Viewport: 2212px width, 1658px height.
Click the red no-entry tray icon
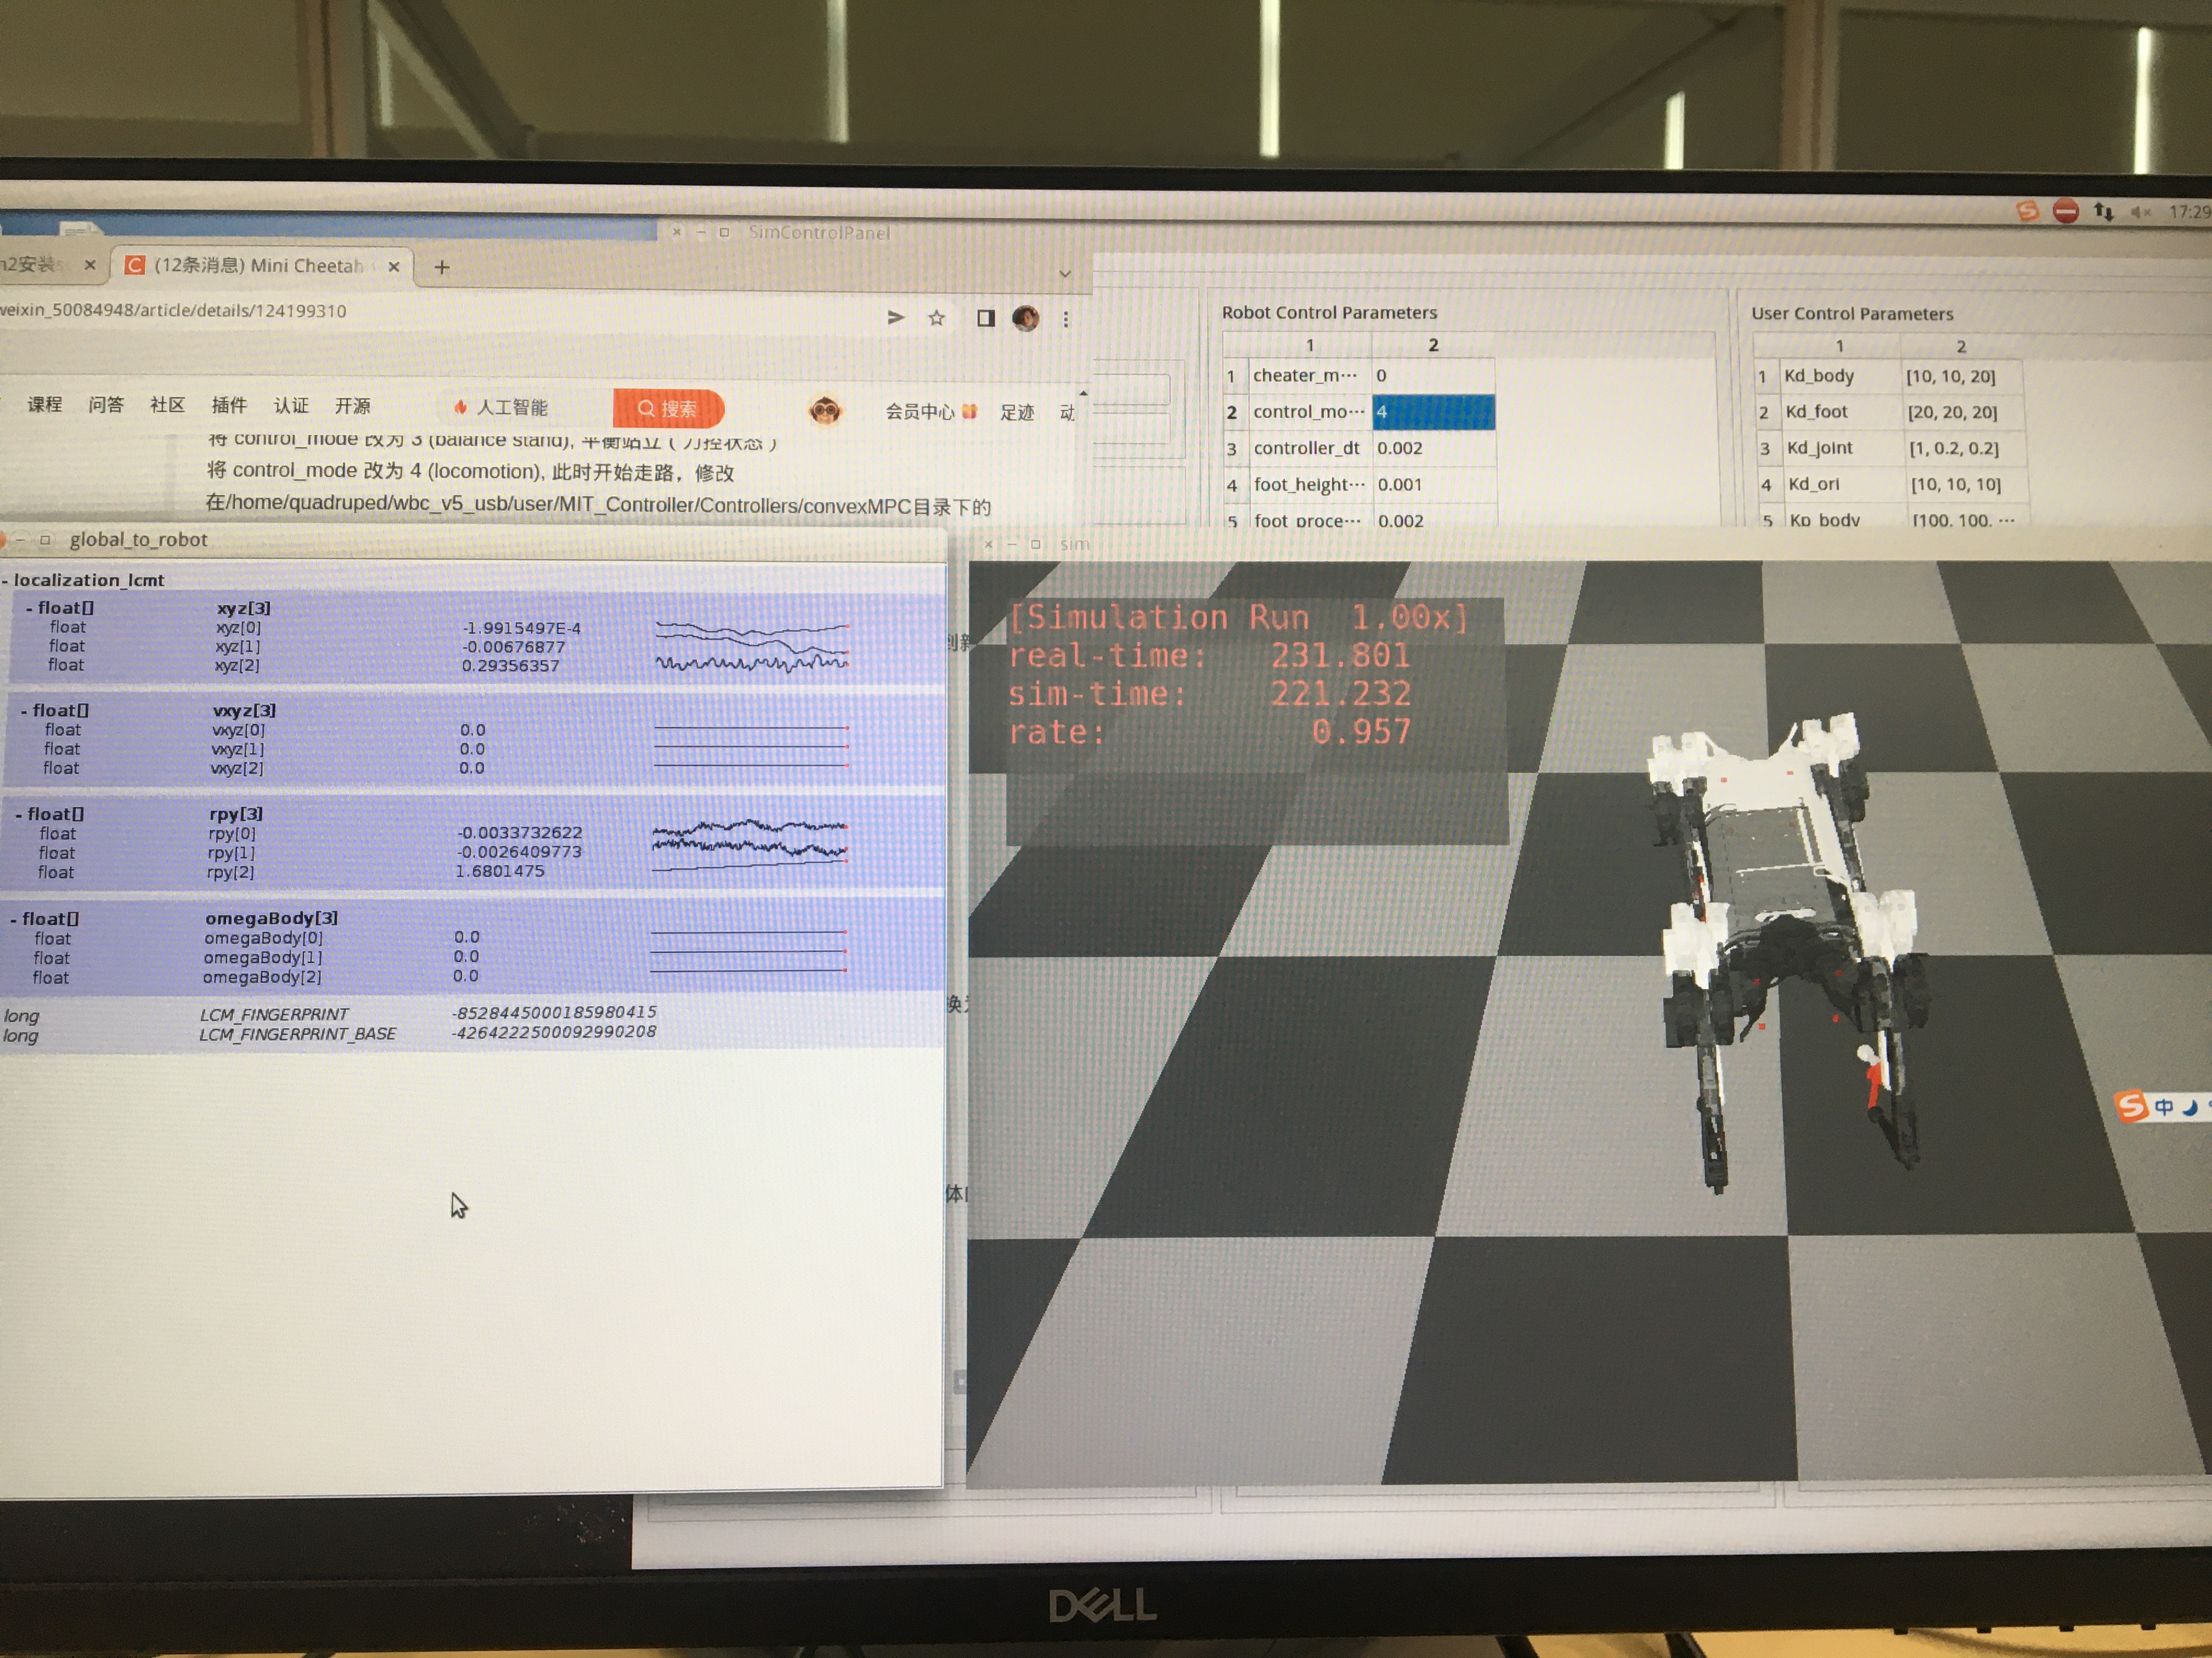tap(2066, 211)
